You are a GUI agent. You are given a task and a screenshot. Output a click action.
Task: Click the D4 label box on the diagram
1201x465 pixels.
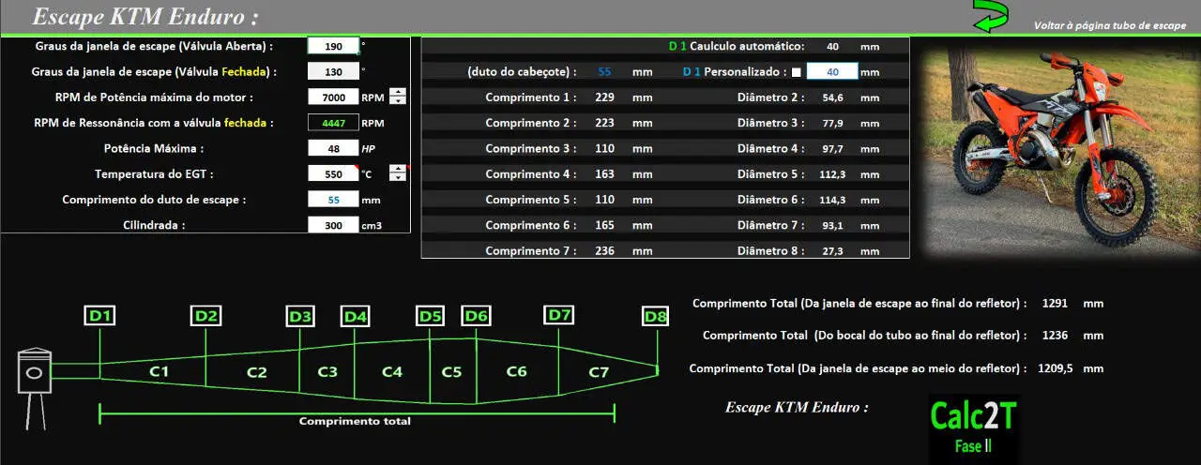click(x=355, y=317)
